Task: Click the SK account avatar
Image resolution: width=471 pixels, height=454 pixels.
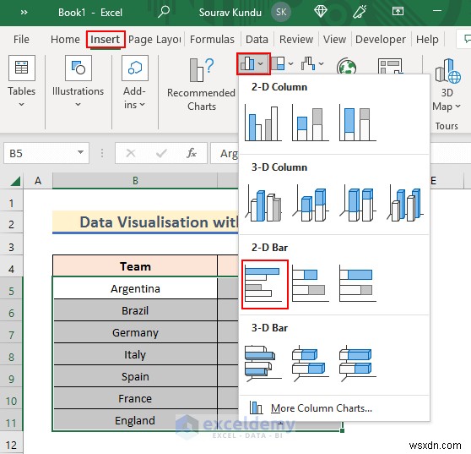Action: [x=281, y=12]
